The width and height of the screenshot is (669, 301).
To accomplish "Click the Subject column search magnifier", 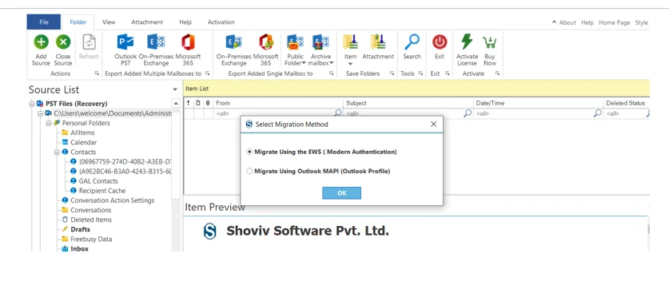I will click(468, 113).
